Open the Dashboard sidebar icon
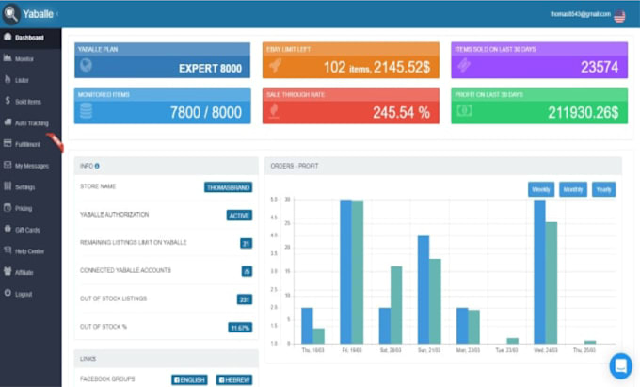 (8, 37)
